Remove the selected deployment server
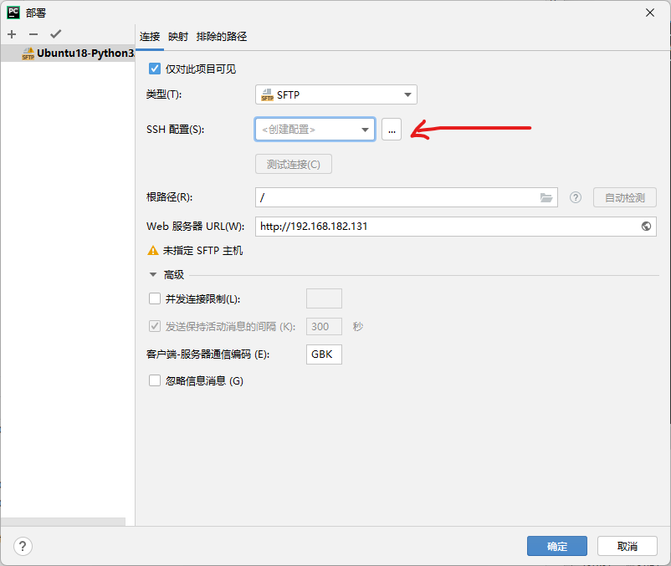Screen dimensions: 671x566 tap(33, 34)
